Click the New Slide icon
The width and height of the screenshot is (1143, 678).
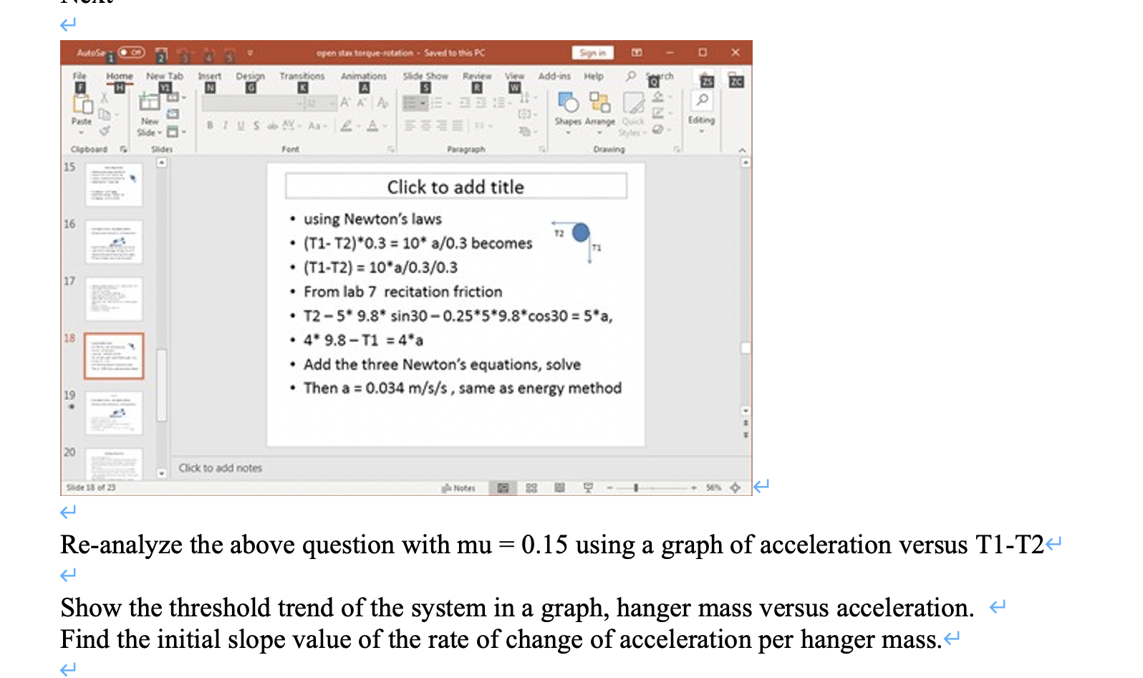pos(150,102)
